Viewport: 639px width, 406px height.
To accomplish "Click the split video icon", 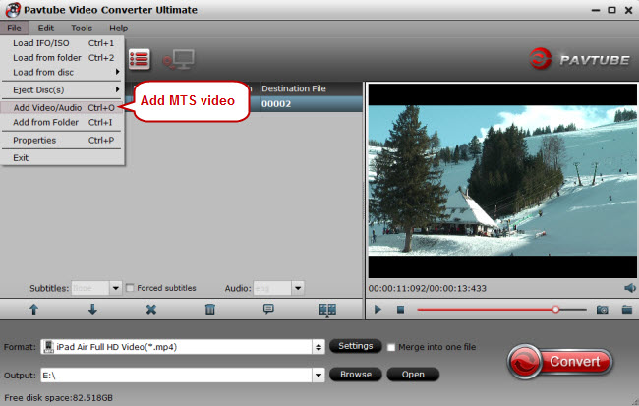I will pos(327,310).
